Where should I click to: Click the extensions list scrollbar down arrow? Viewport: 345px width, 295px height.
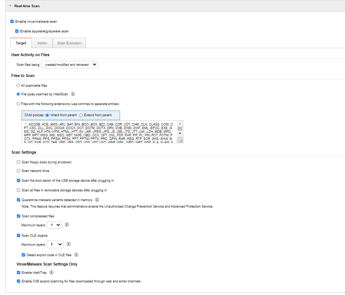(180, 133)
